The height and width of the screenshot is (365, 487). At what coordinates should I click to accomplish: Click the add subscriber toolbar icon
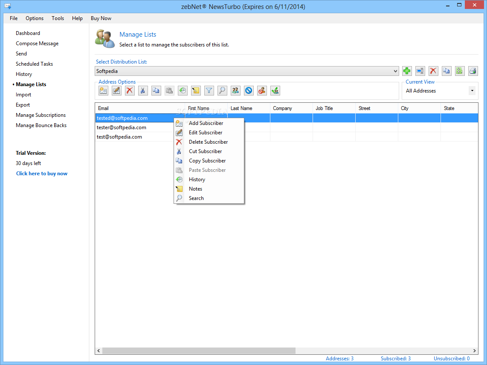[103, 91]
